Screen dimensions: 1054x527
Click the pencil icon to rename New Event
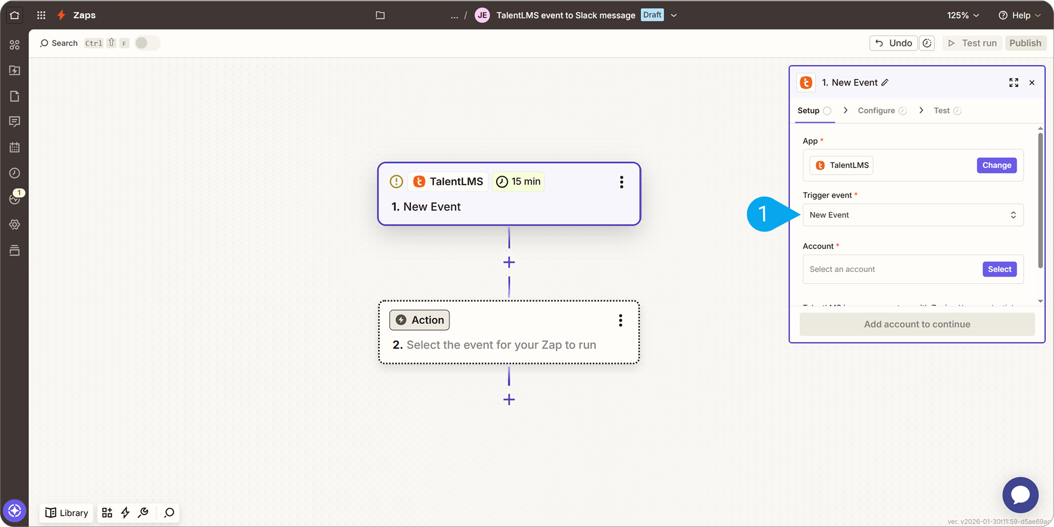[885, 82]
